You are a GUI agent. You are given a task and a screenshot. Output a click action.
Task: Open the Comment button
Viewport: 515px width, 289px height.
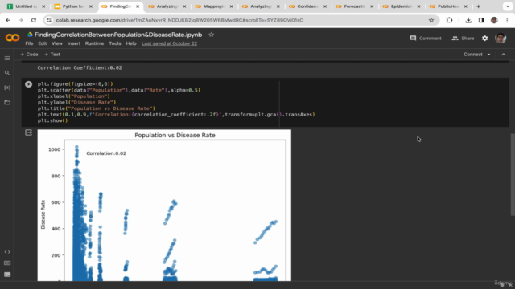coord(426,39)
